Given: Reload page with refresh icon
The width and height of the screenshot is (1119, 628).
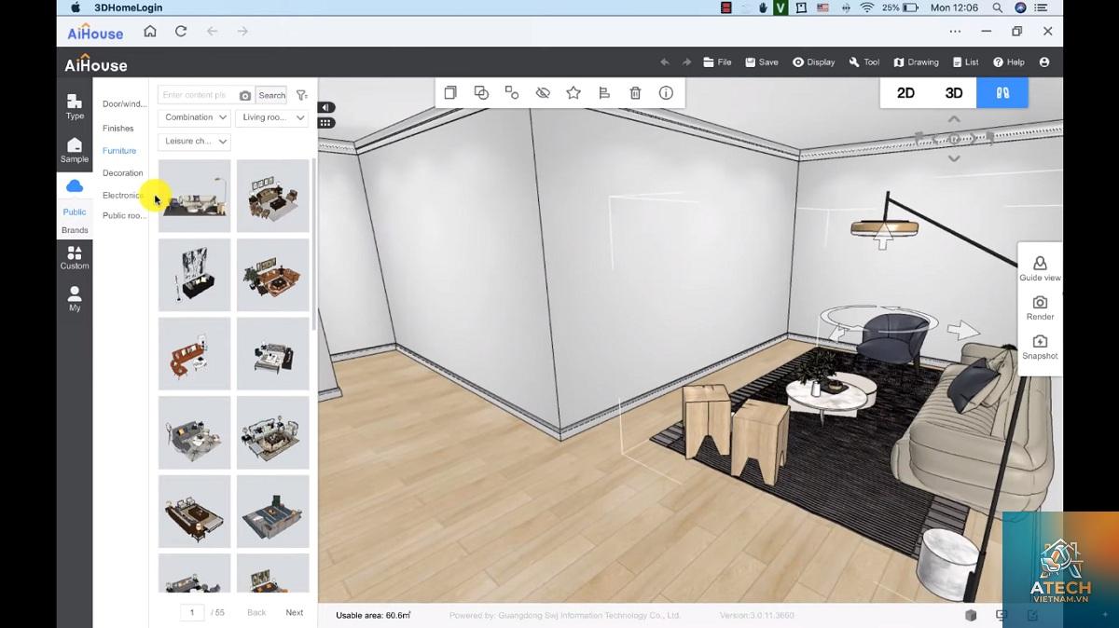Looking at the screenshot, I should (181, 31).
